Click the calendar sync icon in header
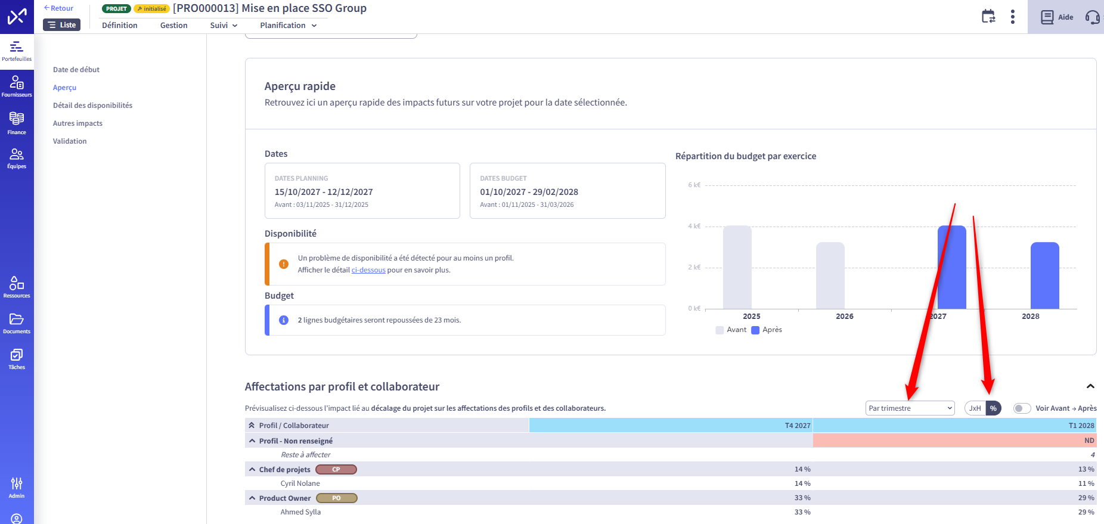1104x524 pixels. pos(988,17)
